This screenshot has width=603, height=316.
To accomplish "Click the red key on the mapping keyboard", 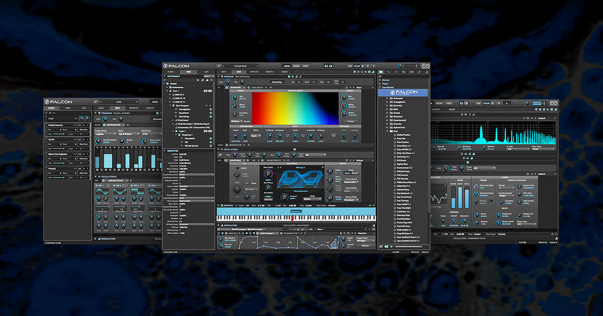I will pyautogui.click(x=291, y=218).
